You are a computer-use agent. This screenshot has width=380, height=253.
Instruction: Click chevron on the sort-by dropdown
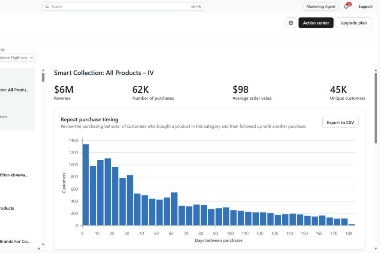point(31,58)
